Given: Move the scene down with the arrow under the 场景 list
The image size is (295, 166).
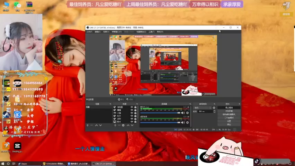Looking at the screenshot, I should point(100,125).
